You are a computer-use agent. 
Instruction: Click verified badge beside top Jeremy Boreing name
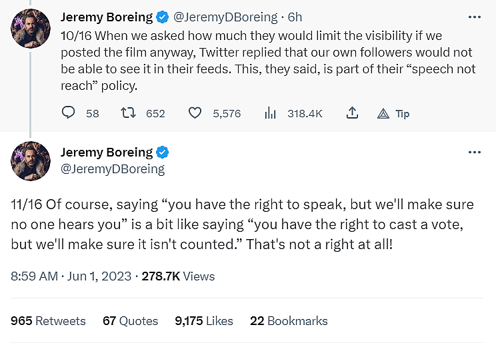coord(162,16)
